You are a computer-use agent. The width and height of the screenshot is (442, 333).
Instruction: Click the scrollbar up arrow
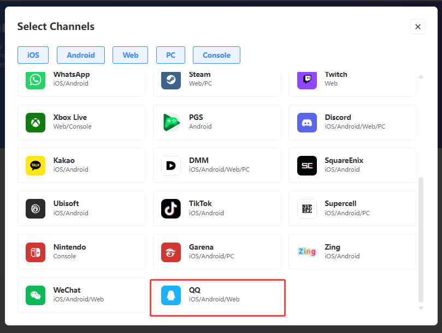tap(421, 76)
